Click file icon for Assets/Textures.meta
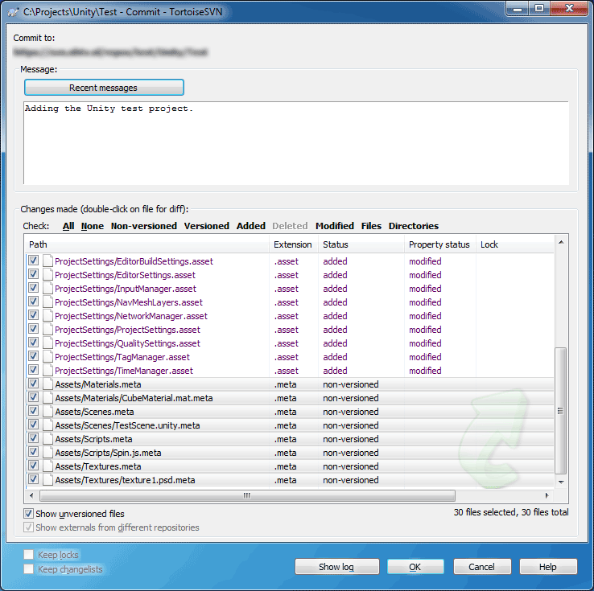Image resolution: width=594 pixels, height=591 pixels. (47, 466)
